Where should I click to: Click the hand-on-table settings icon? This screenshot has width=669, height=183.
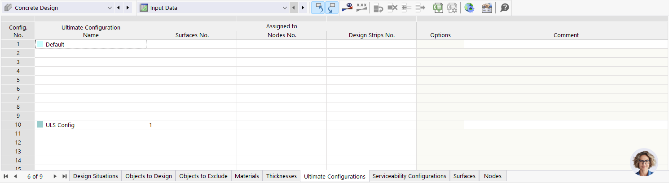487,8
